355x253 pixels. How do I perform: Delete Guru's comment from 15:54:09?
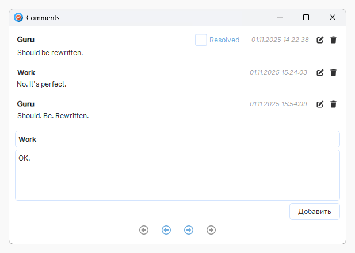click(333, 104)
